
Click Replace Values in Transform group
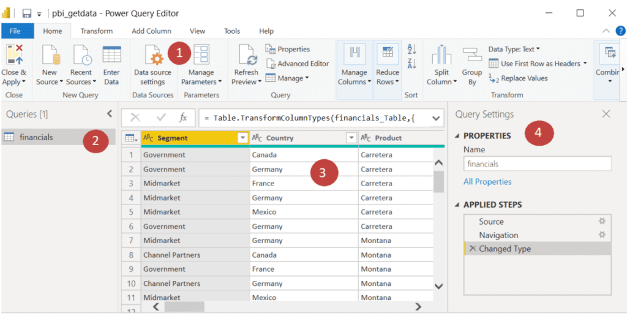point(518,78)
